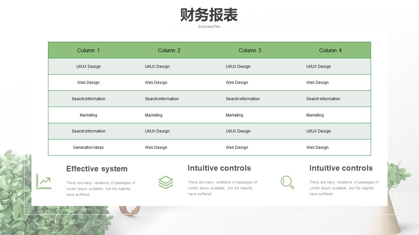This screenshot has height=235, width=419.
Task: Click Lorem Ipsum paragraph beside the layers icon
Action: 223,188
